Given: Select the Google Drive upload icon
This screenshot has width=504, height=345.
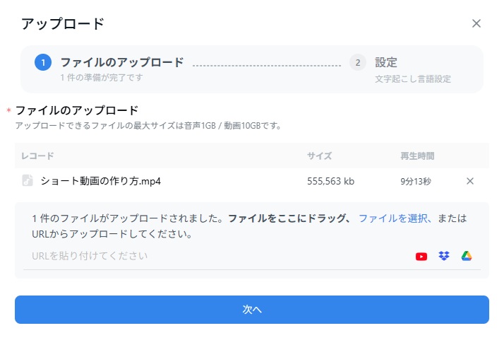Looking at the screenshot, I should [467, 256].
